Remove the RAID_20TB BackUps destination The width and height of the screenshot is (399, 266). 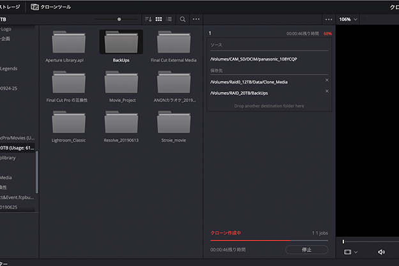click(327, 91)
